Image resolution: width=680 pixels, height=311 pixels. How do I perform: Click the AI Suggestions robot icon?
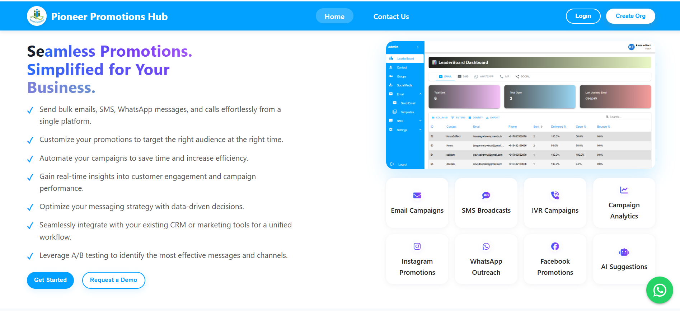624,252
